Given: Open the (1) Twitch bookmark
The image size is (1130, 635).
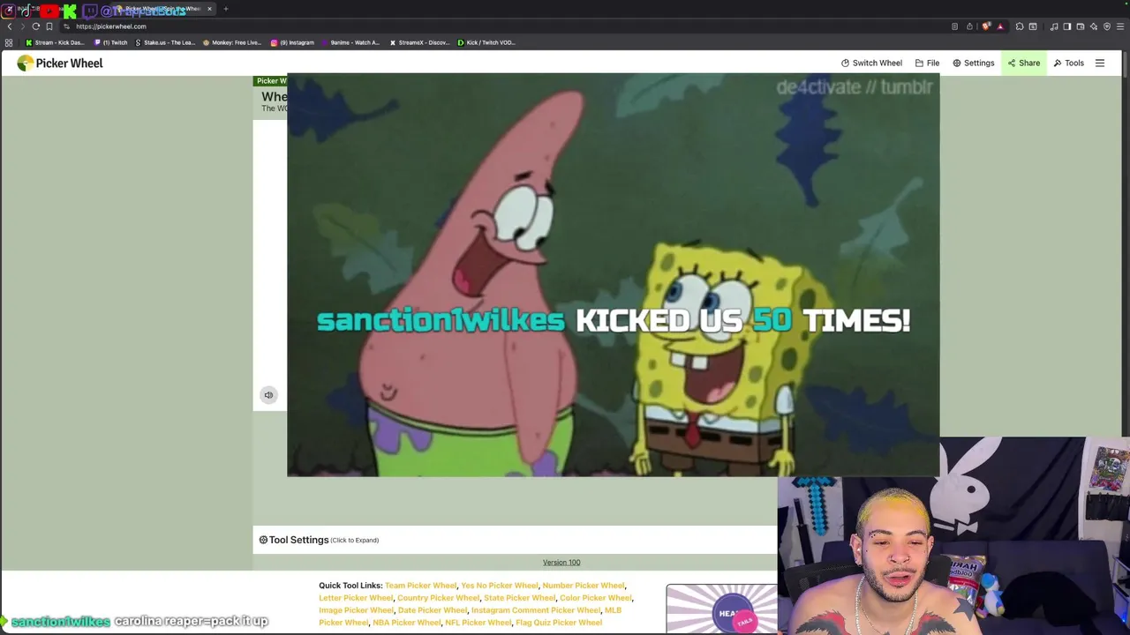Looking at the screenshot, I should (111, 42).
